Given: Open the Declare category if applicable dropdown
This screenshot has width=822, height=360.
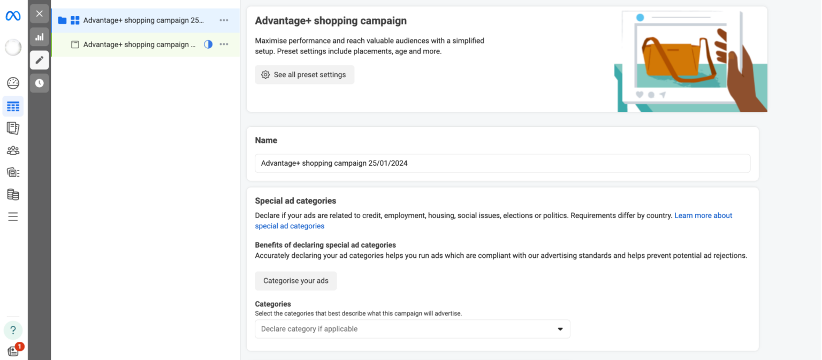Looking at the screenshot, I should pos(412,328).
